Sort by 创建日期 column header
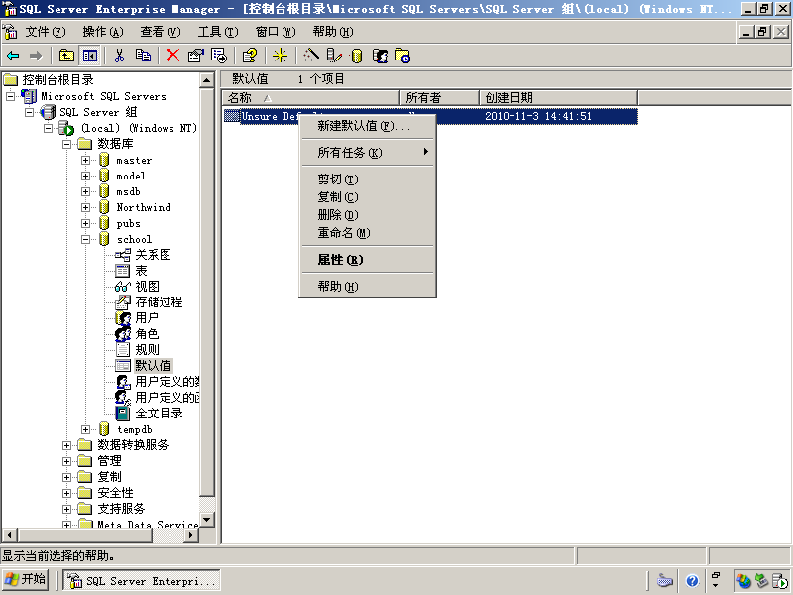Screen dimensions: 793x595 coord(558,97)
